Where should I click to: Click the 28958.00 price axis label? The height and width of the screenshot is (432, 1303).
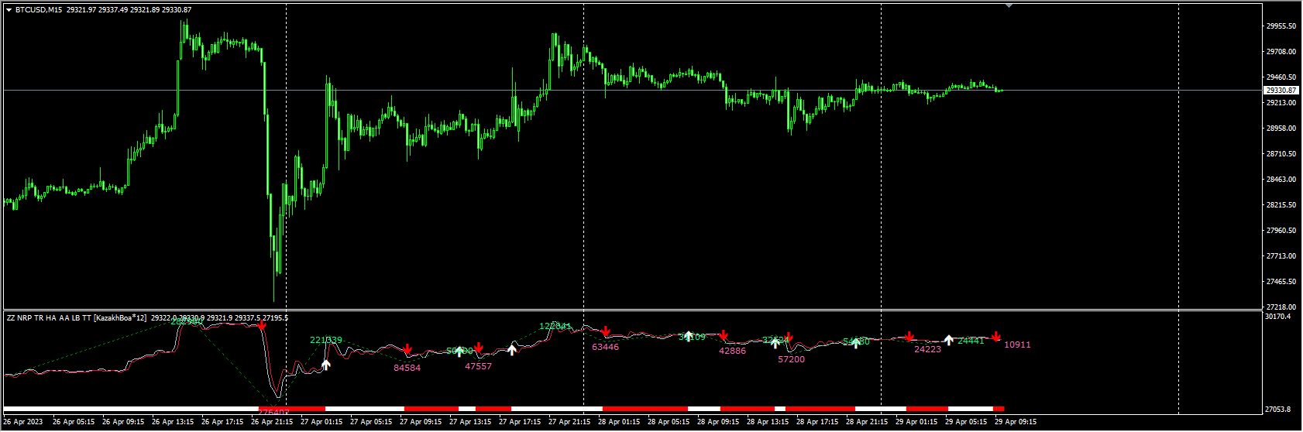pos(1281,128)
